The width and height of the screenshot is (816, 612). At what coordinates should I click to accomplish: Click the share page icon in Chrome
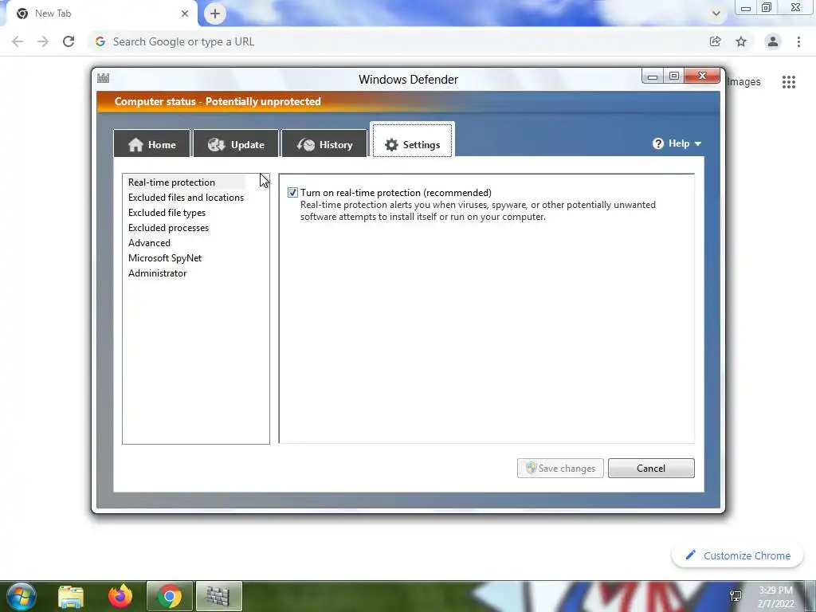pyautogui.click(x=715, y=41)
